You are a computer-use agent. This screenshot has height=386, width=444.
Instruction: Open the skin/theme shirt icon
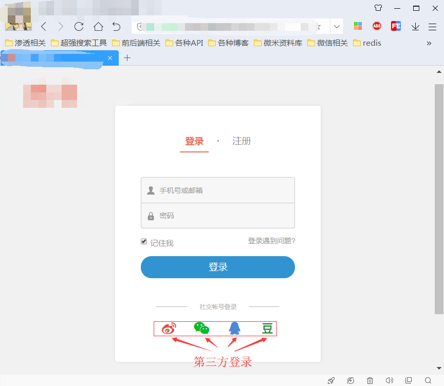point(378,8)
